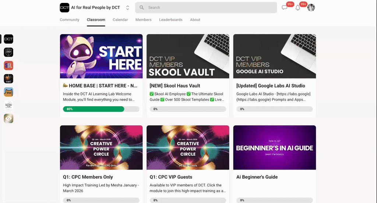The image size is (377, 203).
Task: Click the DCT logo beside the group name
Action: [64, 7]
